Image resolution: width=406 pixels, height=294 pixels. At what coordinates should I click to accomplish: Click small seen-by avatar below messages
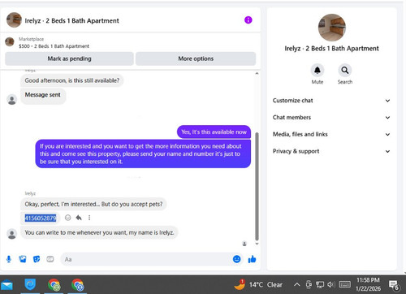click(244, 244)
